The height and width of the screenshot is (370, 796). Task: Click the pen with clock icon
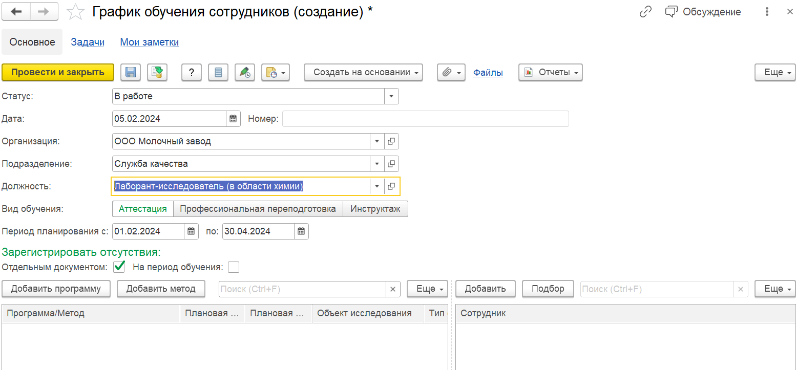click(x=245, y=72)
